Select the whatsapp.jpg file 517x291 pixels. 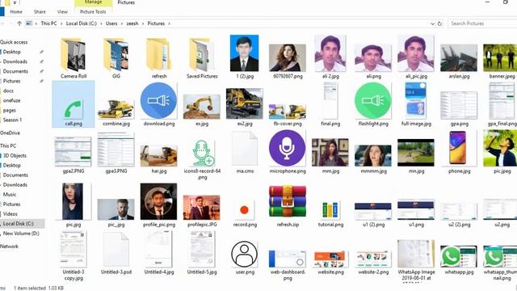pos(459,260)
